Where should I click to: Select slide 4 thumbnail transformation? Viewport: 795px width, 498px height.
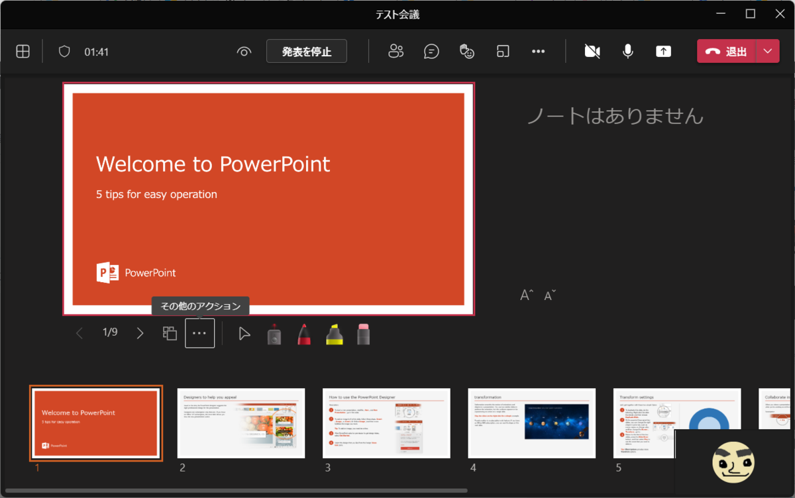click(532, 423)
